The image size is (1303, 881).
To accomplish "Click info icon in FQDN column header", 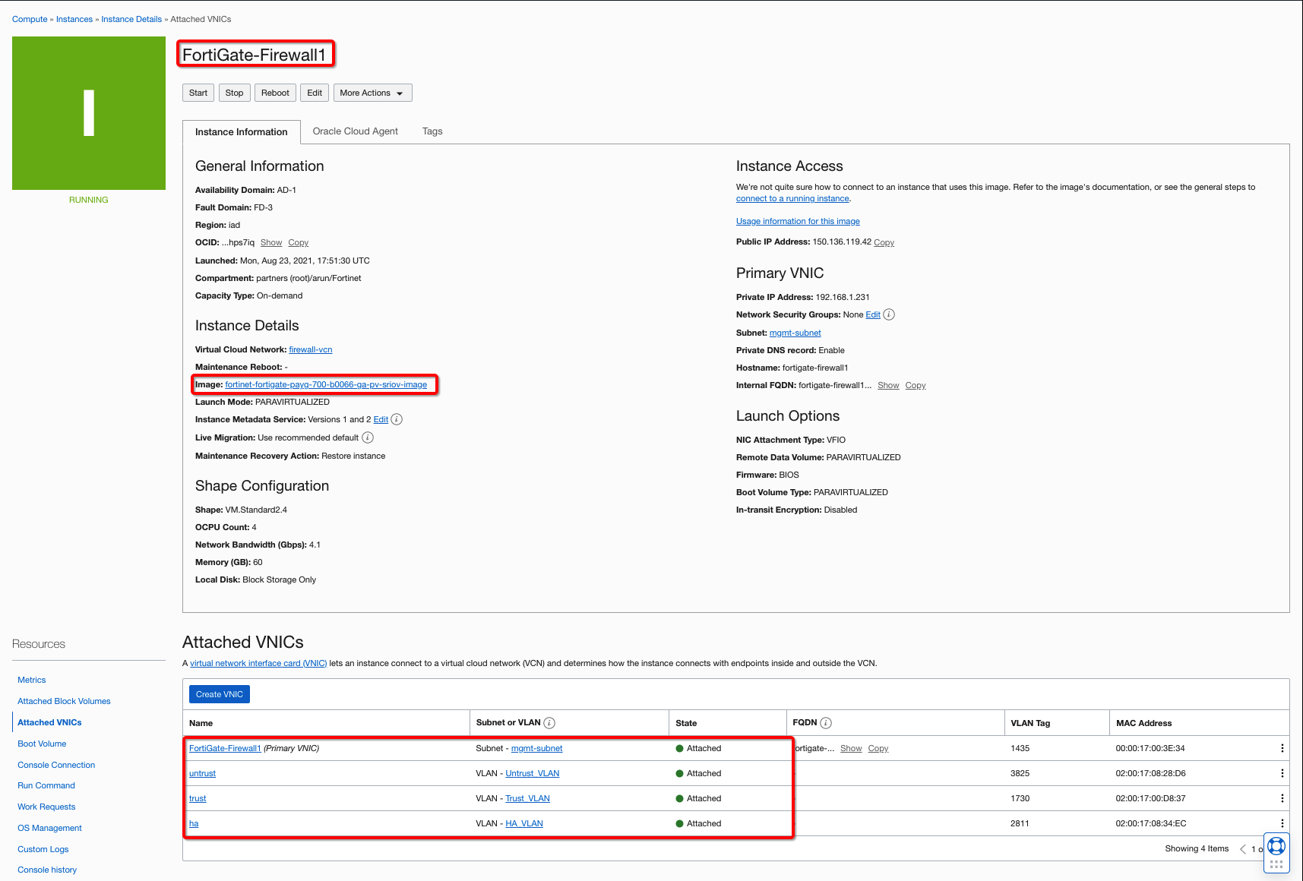I will pyautogui.click(x=826, y=723).
